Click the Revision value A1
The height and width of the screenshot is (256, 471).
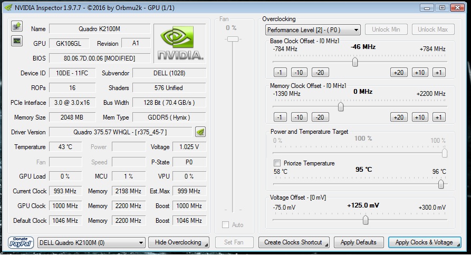tap(136, 43)
